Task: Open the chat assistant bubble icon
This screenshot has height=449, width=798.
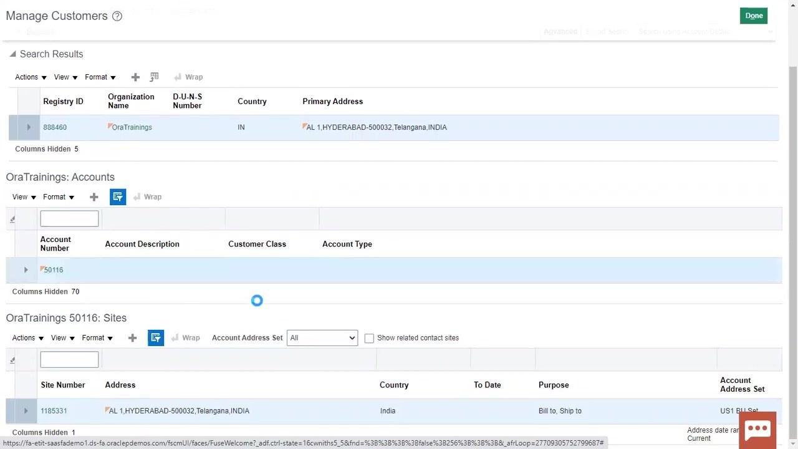Action: tap(757, 429)
